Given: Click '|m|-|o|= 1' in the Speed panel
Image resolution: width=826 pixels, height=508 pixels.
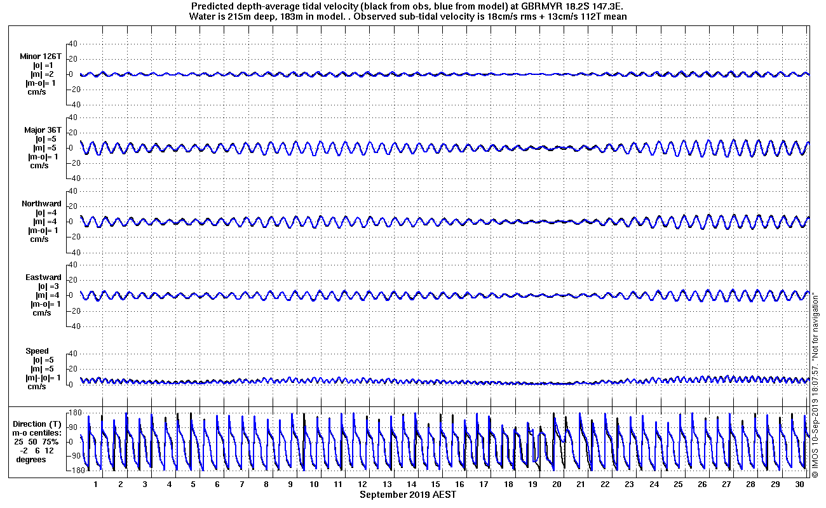Looking at the screenshot, I should tap(43, 378).
